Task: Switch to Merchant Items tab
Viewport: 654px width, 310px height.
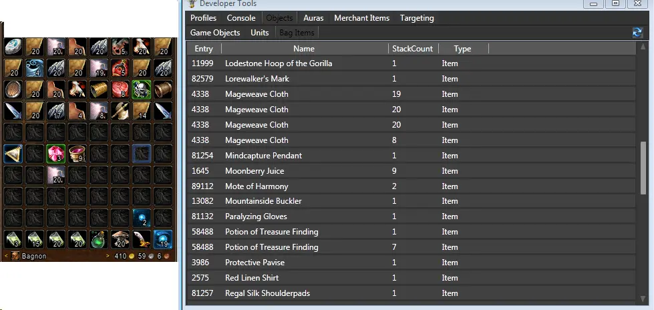Action: coord(362,18)
